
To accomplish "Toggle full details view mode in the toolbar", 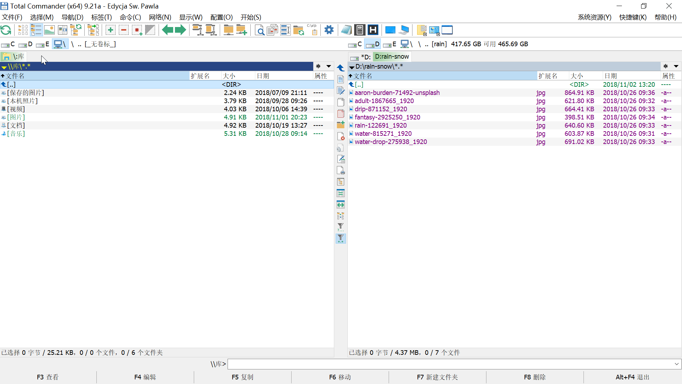I will 36,30.
